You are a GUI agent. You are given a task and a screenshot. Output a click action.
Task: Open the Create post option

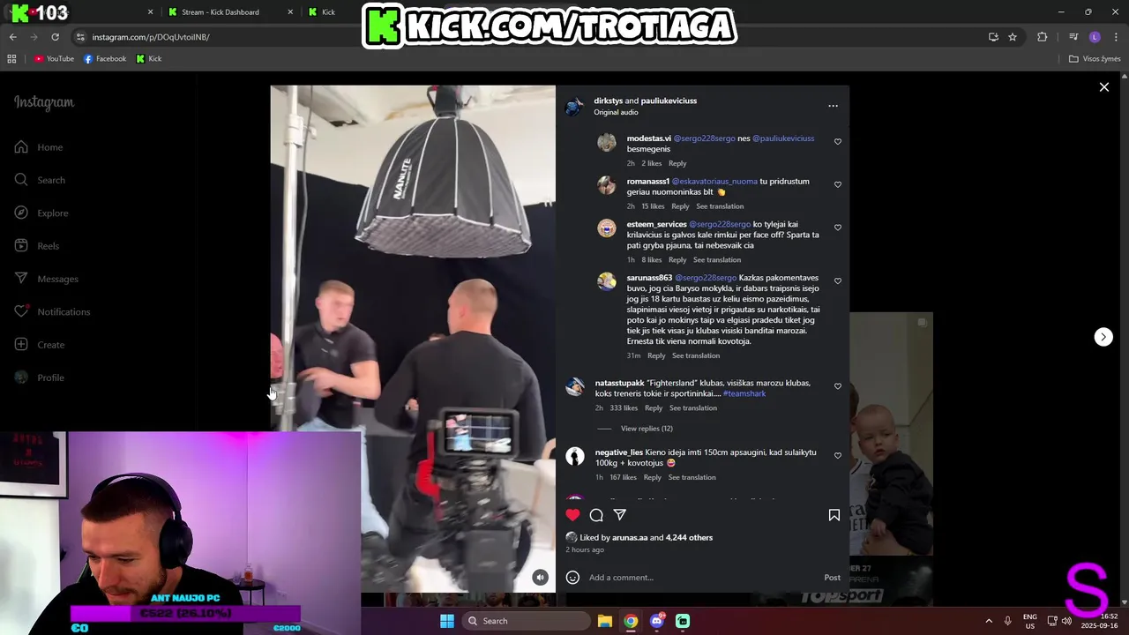40,345
